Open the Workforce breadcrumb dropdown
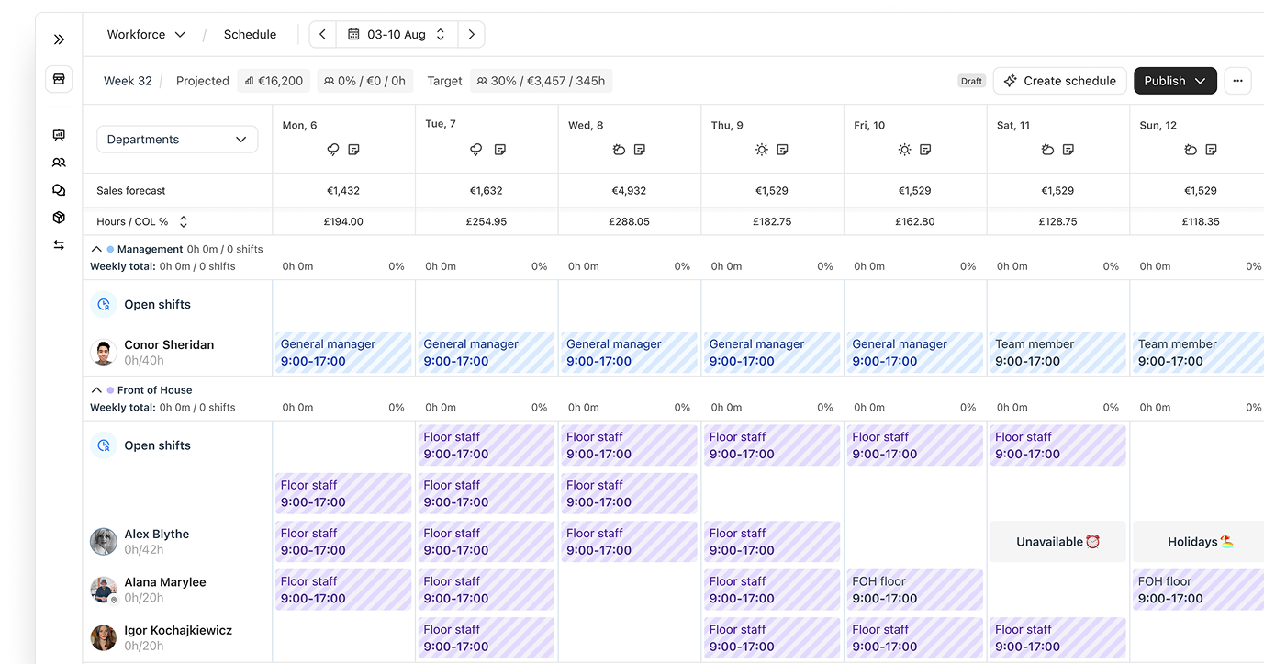Viewport: 1264px width, 664px height. [146, 35]
